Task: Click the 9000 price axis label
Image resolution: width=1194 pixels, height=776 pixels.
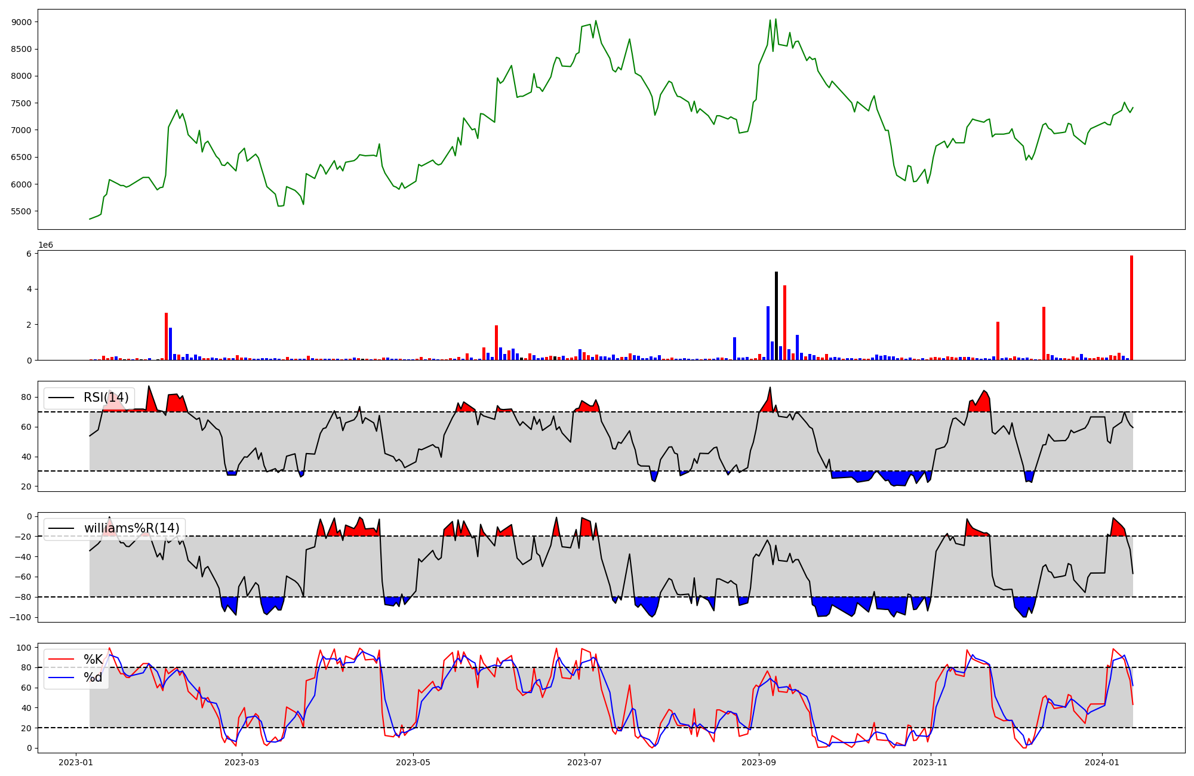Action: 21,22
